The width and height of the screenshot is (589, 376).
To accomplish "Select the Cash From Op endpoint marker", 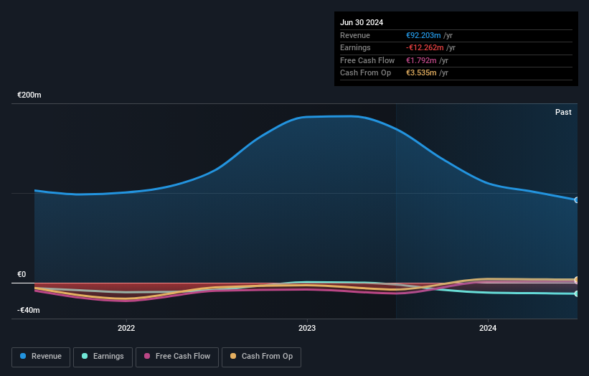I will pos(577,279).
